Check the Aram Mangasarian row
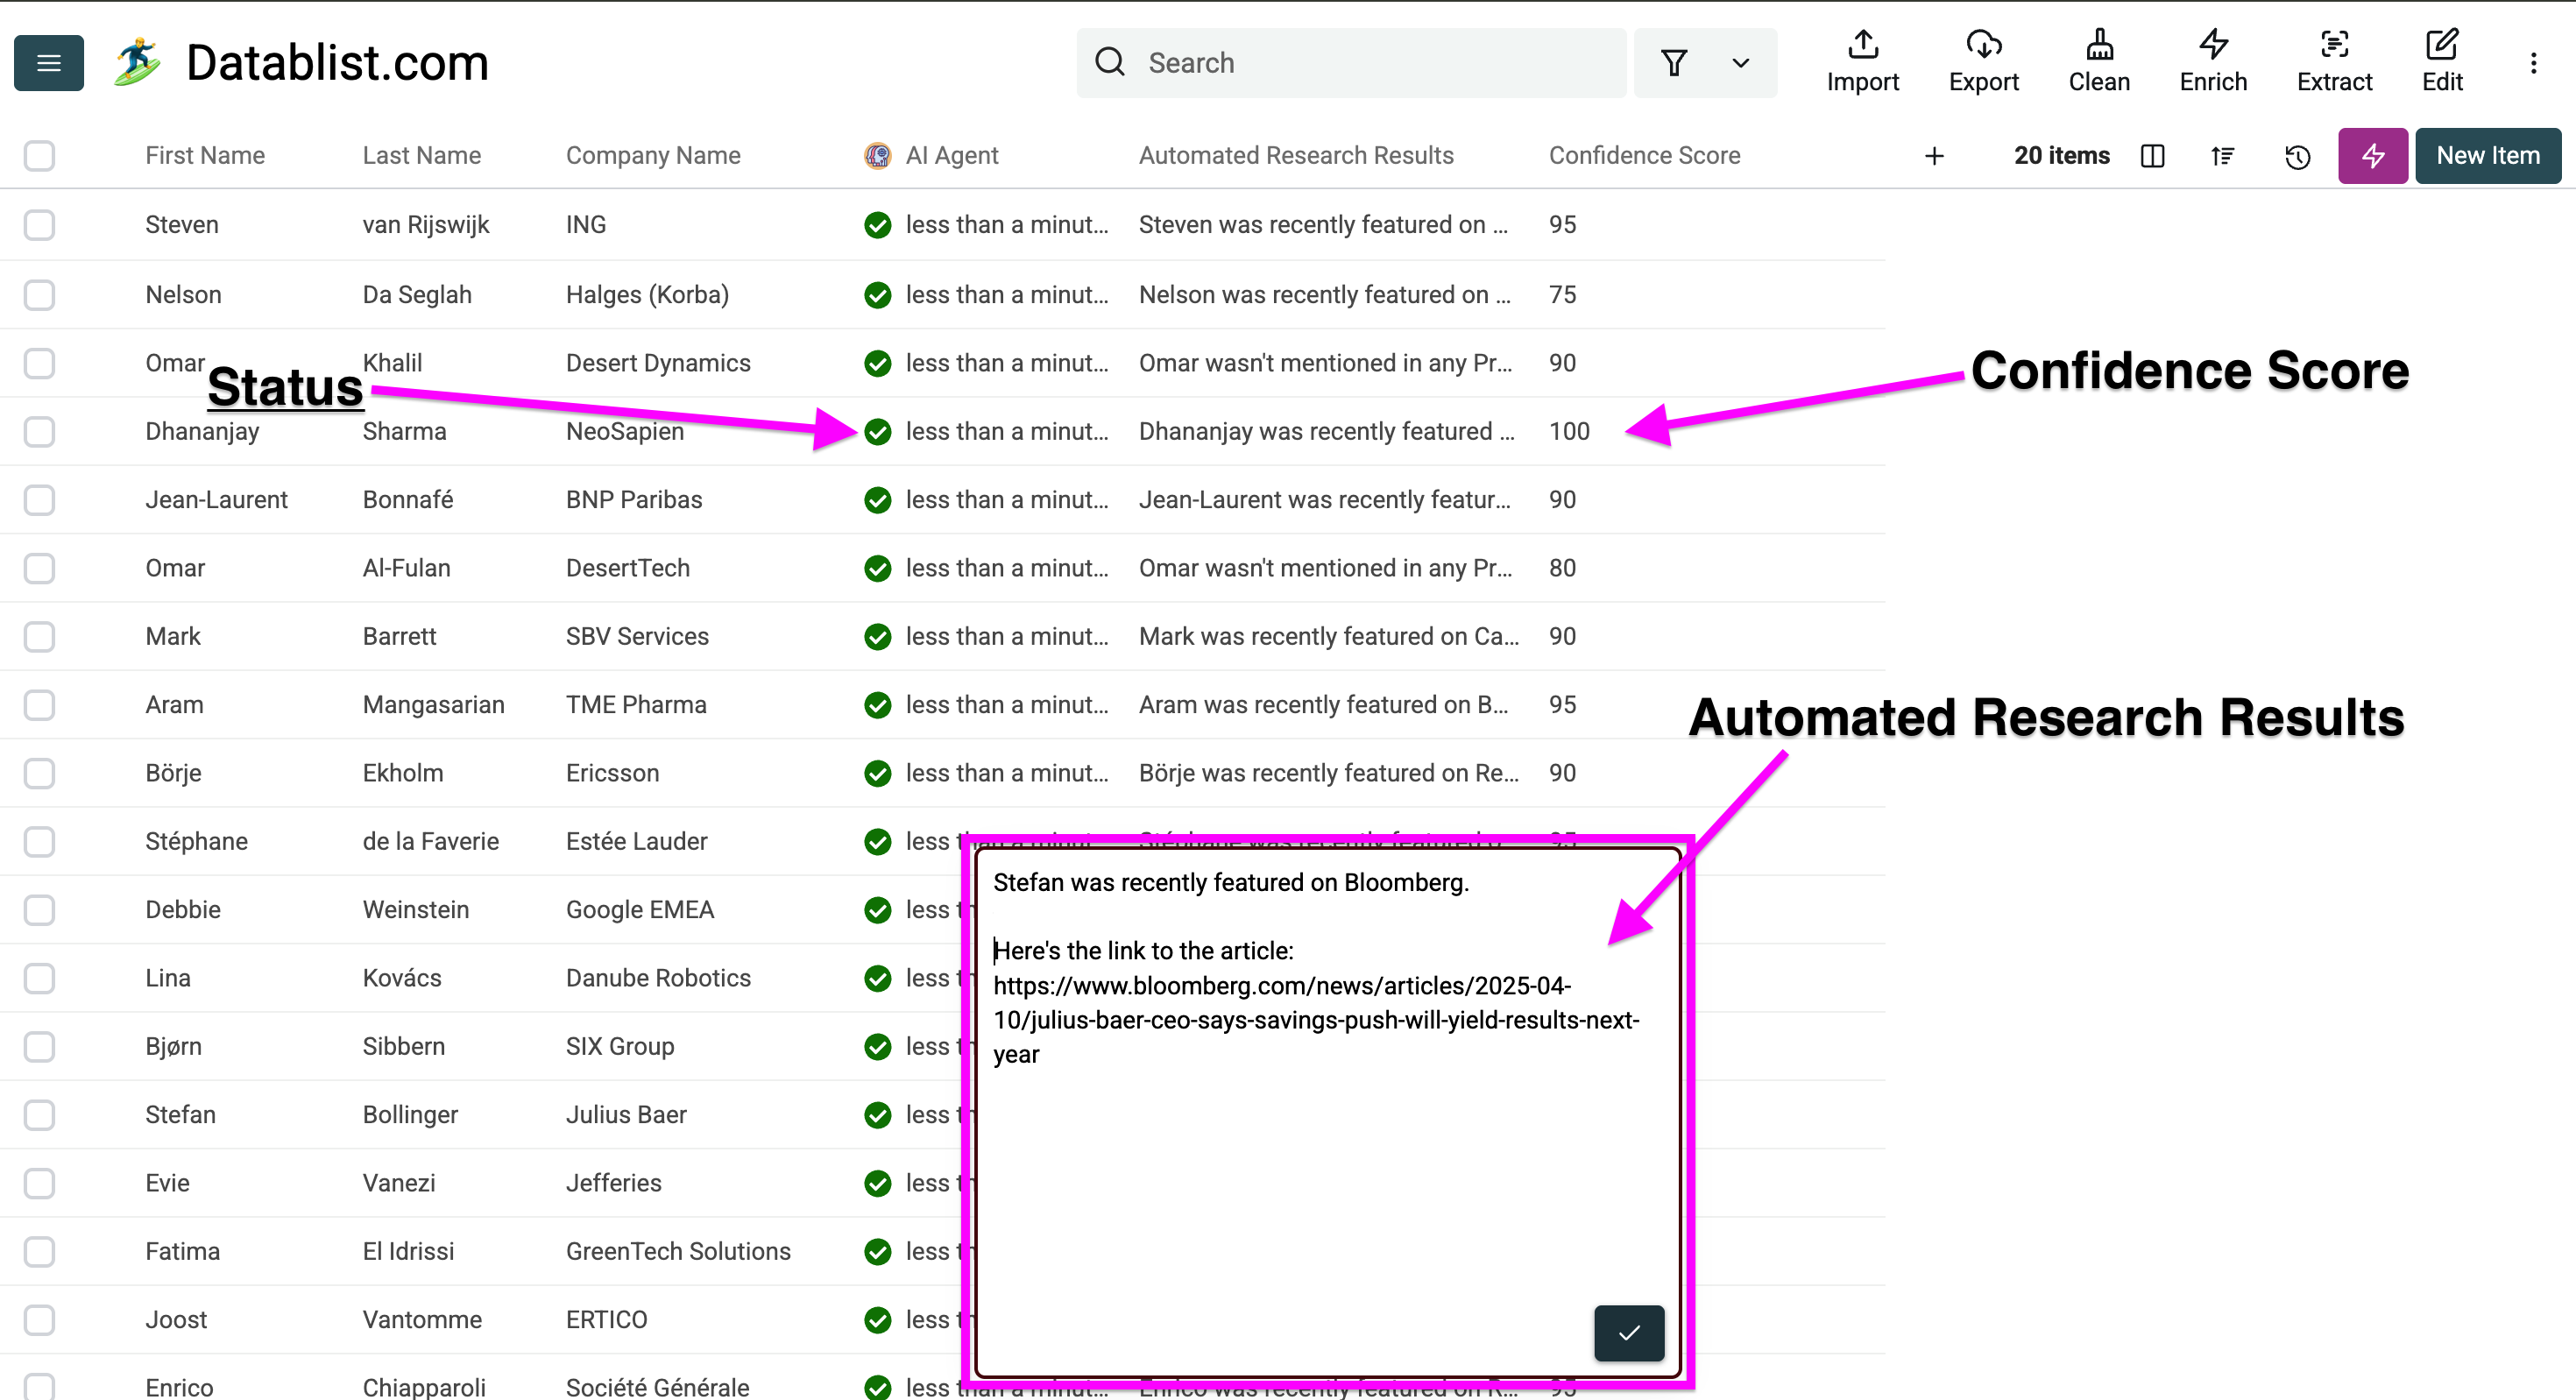 pyautogui.click(x=39, y=705)
